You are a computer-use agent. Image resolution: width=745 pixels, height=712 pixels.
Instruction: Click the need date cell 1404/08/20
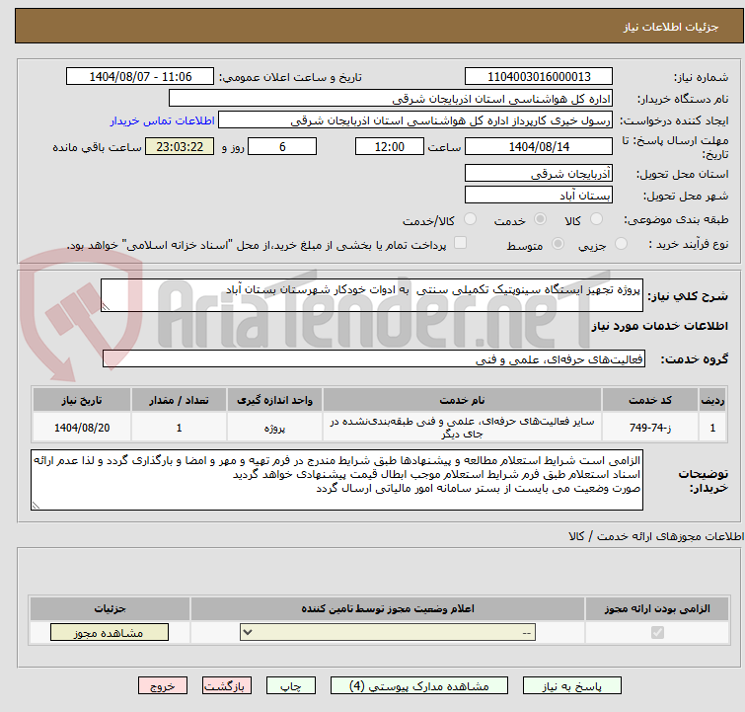82,428
